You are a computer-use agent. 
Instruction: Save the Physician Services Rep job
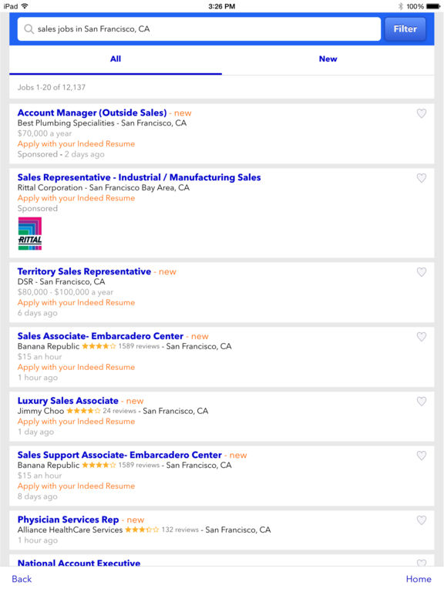422,520
